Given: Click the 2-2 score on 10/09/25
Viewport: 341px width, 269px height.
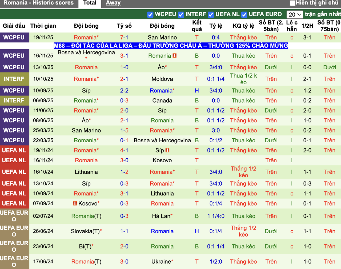Looking at the screenshot, I should coord(124,91).
